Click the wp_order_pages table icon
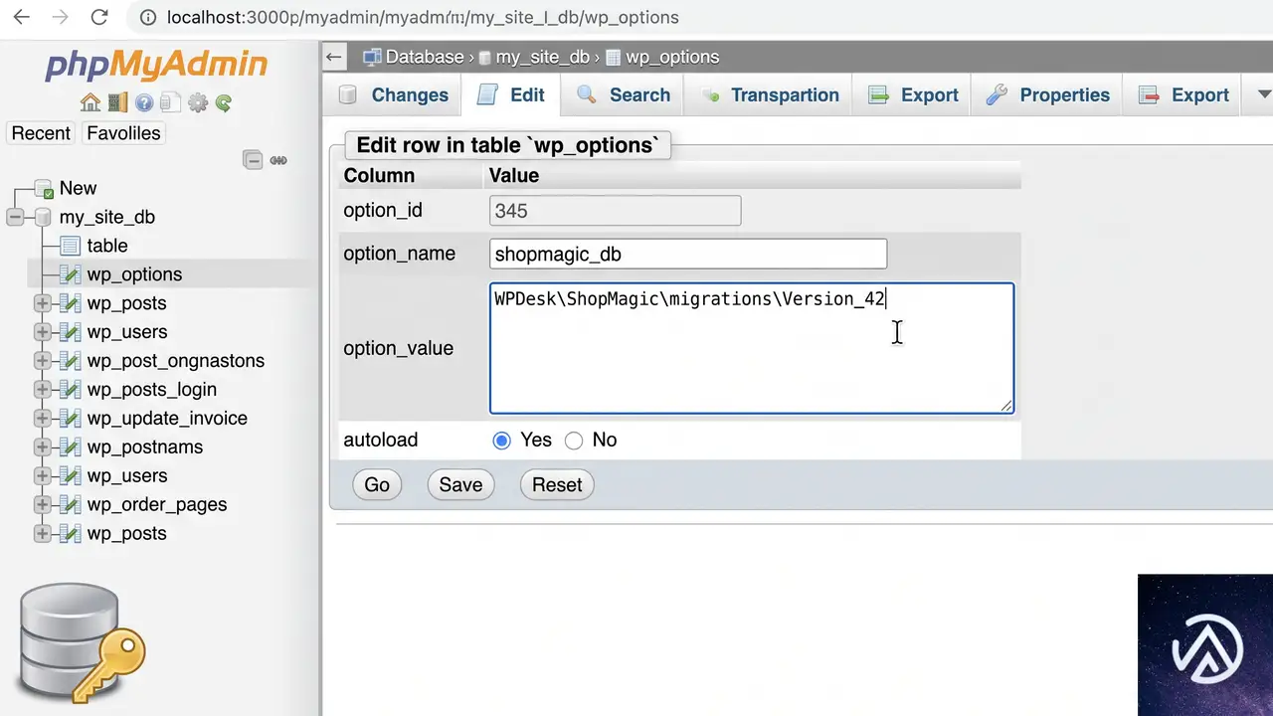 70,505
